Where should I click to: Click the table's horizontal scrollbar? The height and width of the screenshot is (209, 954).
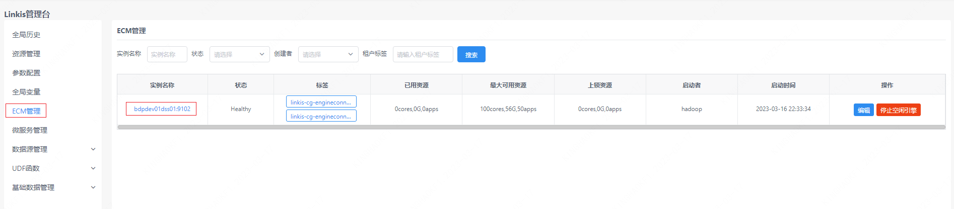[x=531, y=127]
